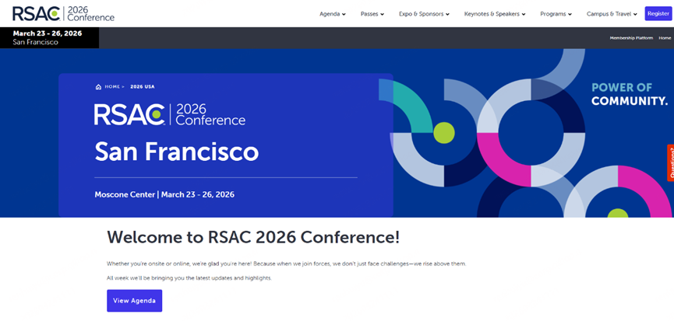Click the Welcome to RSAC 2026 Conference heading

click(x=253, y=237)
